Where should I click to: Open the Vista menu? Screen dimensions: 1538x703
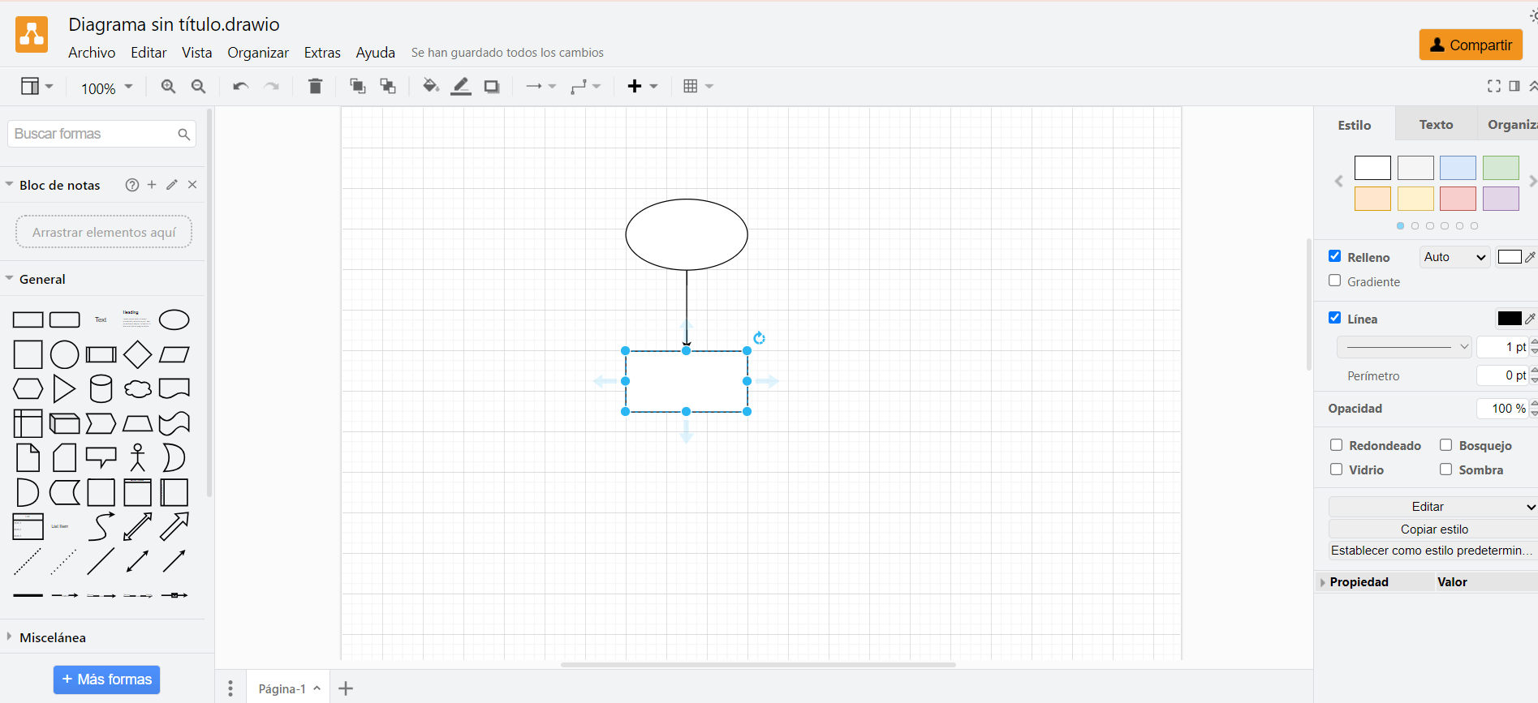pyautogui.click(x=197, y=53)
